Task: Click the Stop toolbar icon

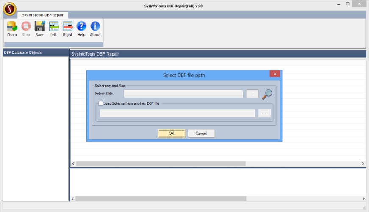Action: tap(26, 26)
